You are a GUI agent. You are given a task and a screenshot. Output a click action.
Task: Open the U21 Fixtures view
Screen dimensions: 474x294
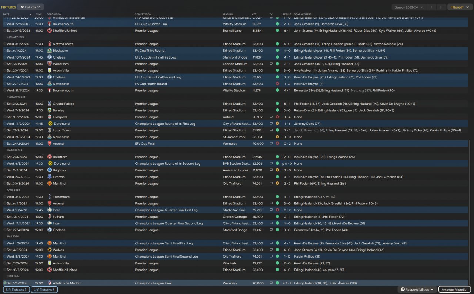(16, 290)
